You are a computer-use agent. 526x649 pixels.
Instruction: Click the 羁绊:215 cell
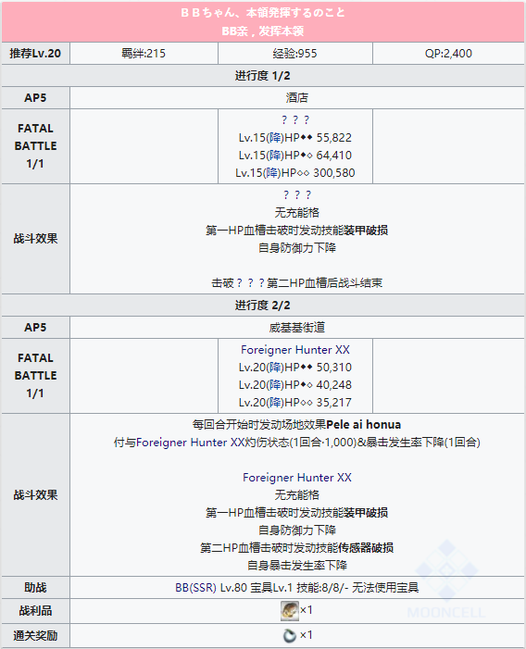(x=144, y=54)
